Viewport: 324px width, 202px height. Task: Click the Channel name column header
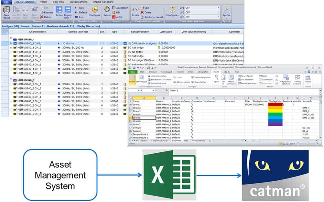pyautogui.click(x=37, y=32)
